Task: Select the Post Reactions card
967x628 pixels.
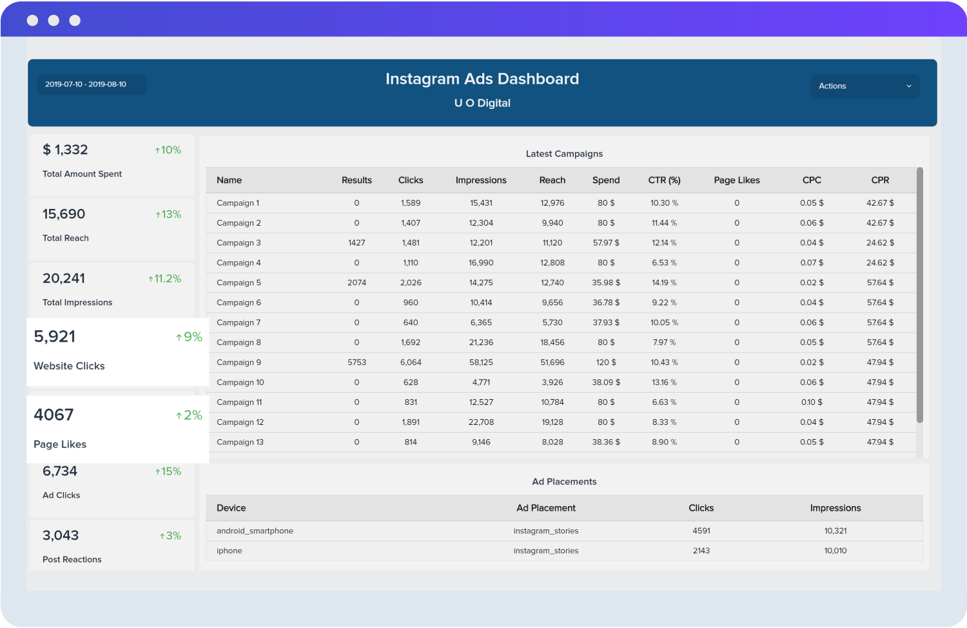Action: pyautogui.click(x=112, y=545)
